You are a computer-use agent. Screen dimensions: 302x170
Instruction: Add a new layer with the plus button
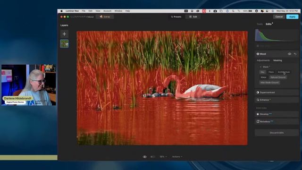tap(64, 34)
